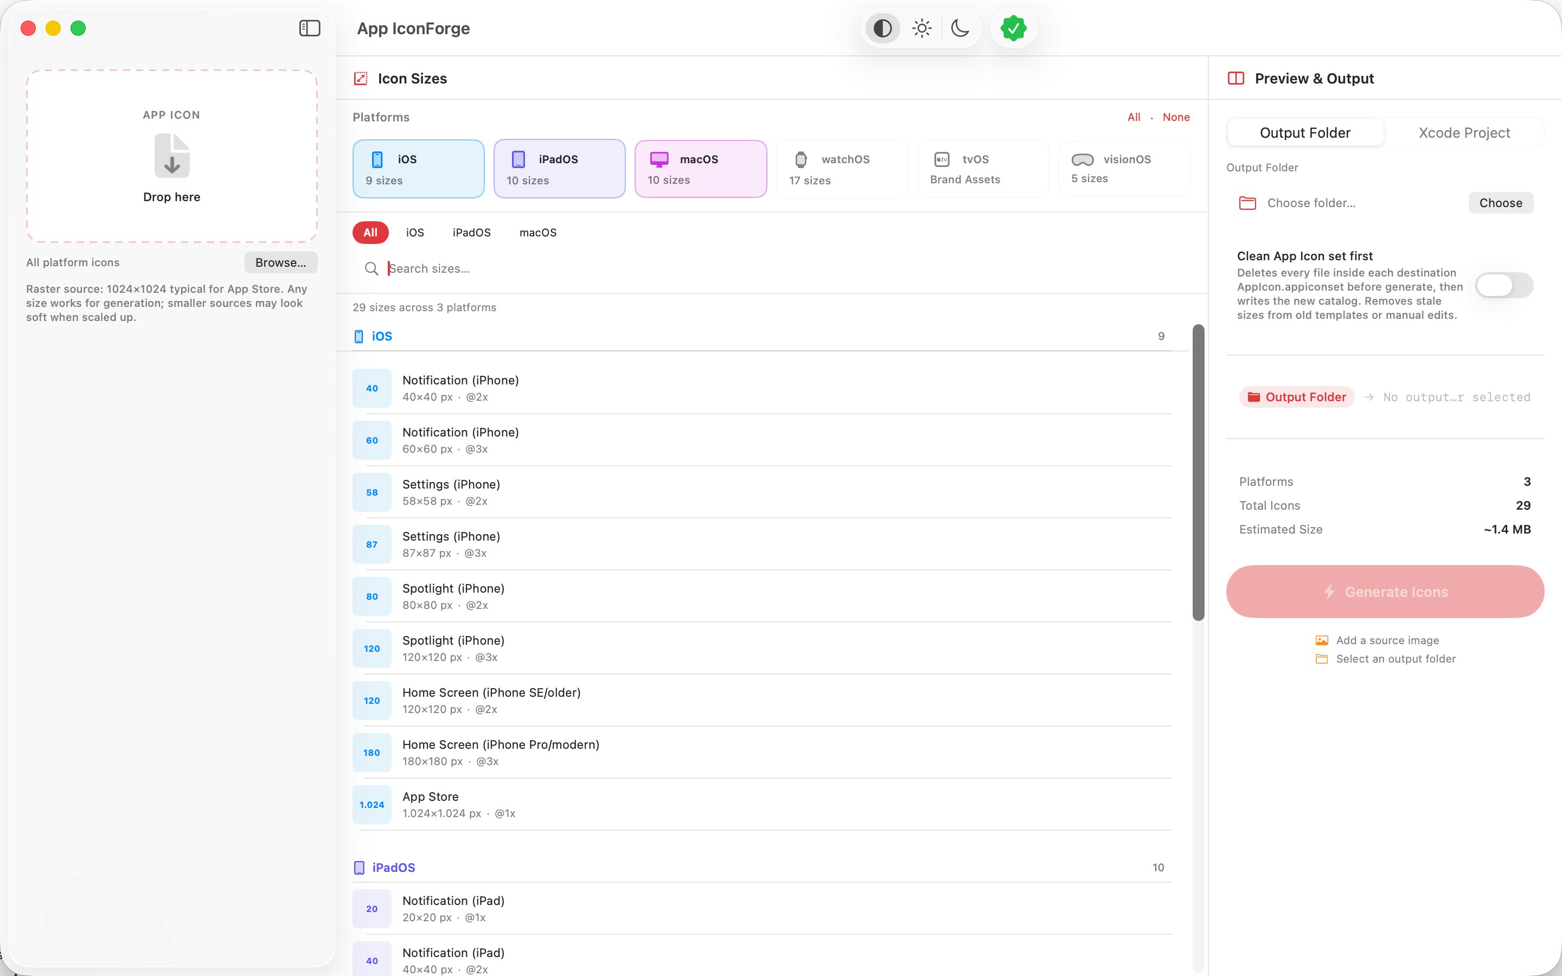Image resolution: width=1562 pixels, height=976 pixels.
Task: Click the 20 size badge for Notification (iPad)
Action: coord(372,909)
